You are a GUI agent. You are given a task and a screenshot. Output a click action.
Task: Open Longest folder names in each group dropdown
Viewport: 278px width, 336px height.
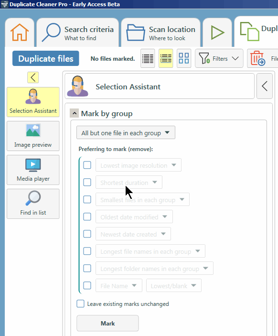(x=154, y=268)
